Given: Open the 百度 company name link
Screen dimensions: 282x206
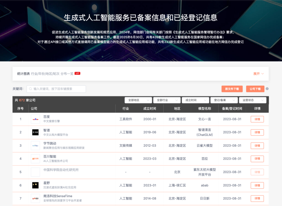Looking at the screenshot, I should pyautogui.click(x=46, y=117).
